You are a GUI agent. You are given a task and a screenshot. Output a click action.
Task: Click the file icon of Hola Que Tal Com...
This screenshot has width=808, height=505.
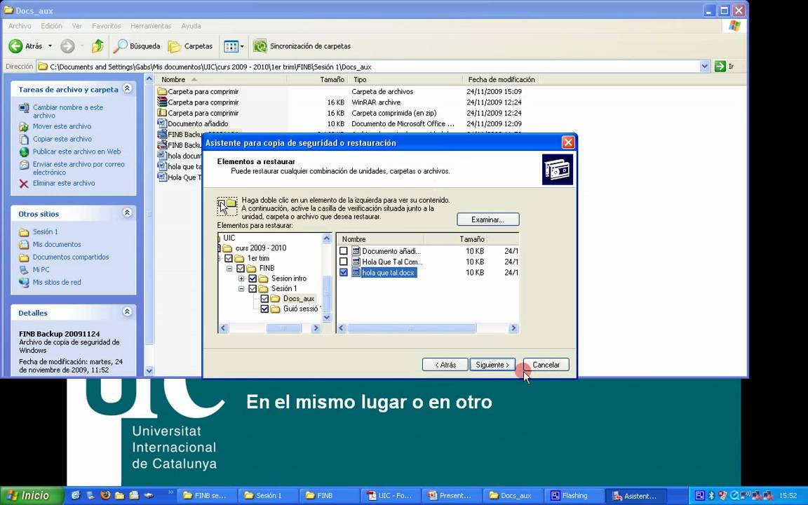(x=356, y=262)
